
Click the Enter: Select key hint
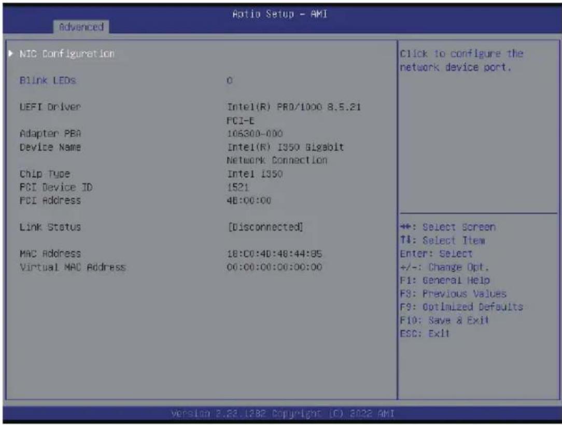436,254
